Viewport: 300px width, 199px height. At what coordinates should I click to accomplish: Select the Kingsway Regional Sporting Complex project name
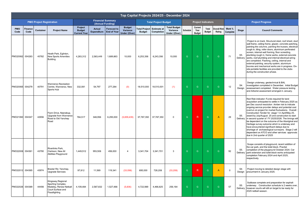pos(60,187)
